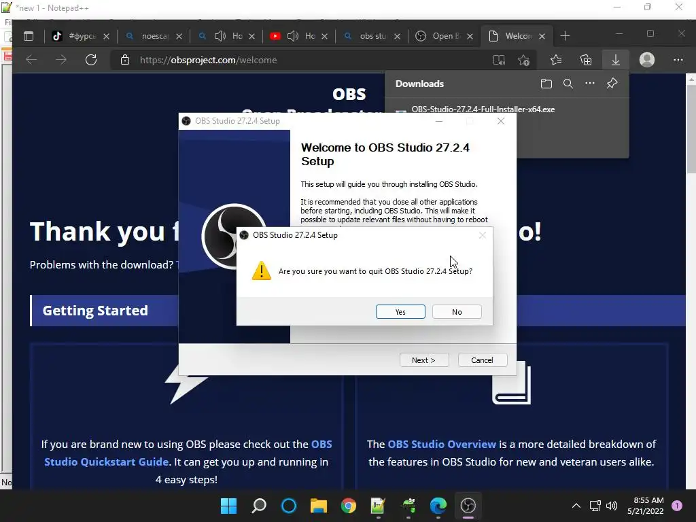Close the TikTok tab
This screenshot has height=522, width=696.
[x=106, y=37]
